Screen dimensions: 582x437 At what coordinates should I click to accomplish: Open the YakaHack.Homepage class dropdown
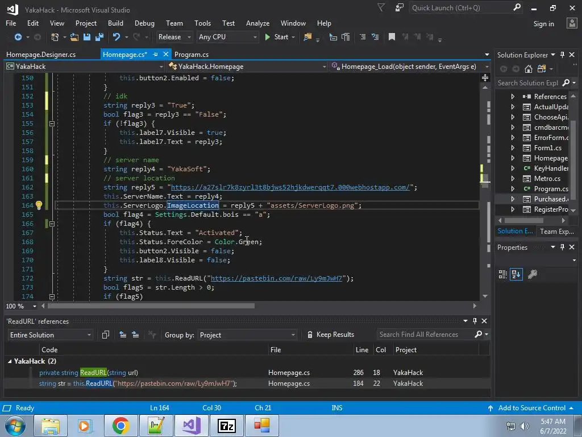(x=247, y=67)
